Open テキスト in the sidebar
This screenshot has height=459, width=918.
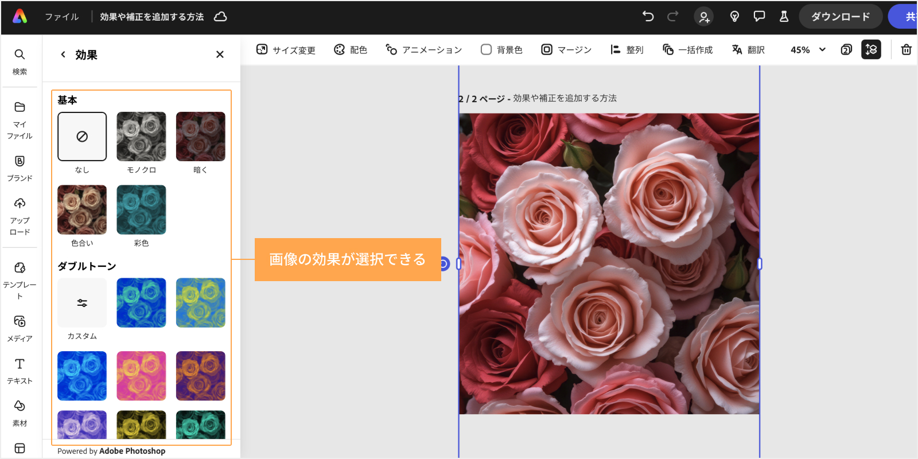pyautogui.click(x=20, y=371)
